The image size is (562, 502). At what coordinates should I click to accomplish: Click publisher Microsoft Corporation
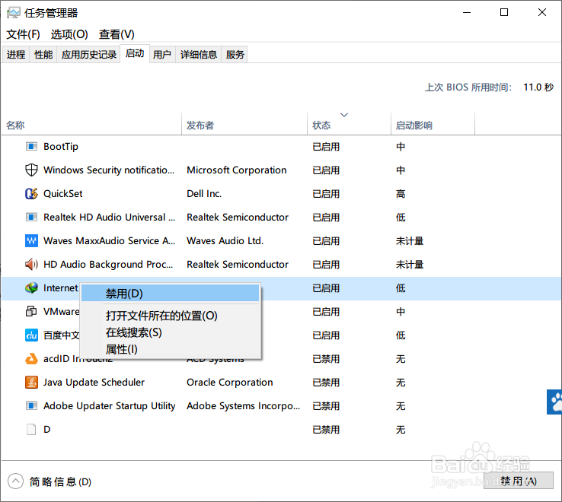[237, 170]
